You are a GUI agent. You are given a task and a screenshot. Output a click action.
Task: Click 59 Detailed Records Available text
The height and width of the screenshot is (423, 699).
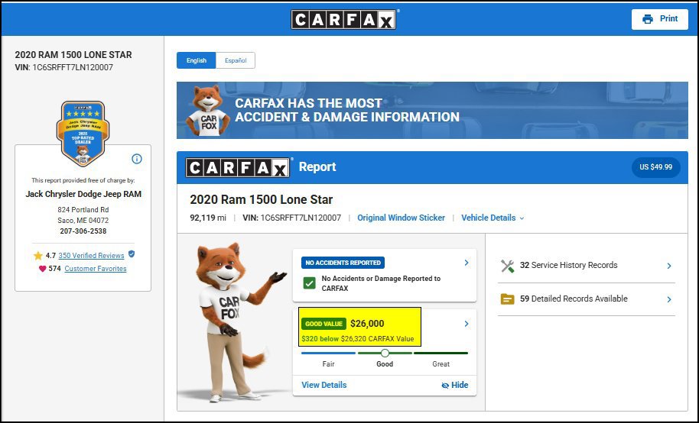coord(574,299)
